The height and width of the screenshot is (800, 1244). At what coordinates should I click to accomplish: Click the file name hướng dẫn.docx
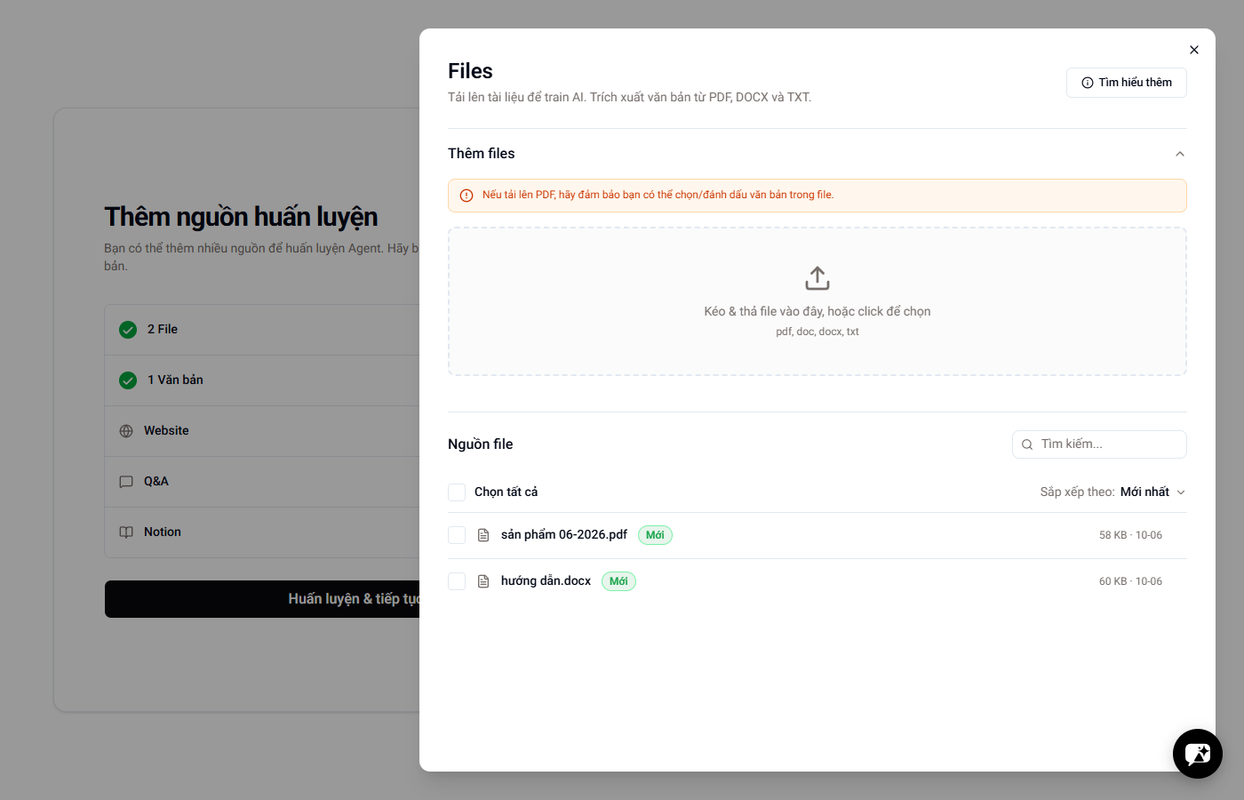click(x=546, y=581)
